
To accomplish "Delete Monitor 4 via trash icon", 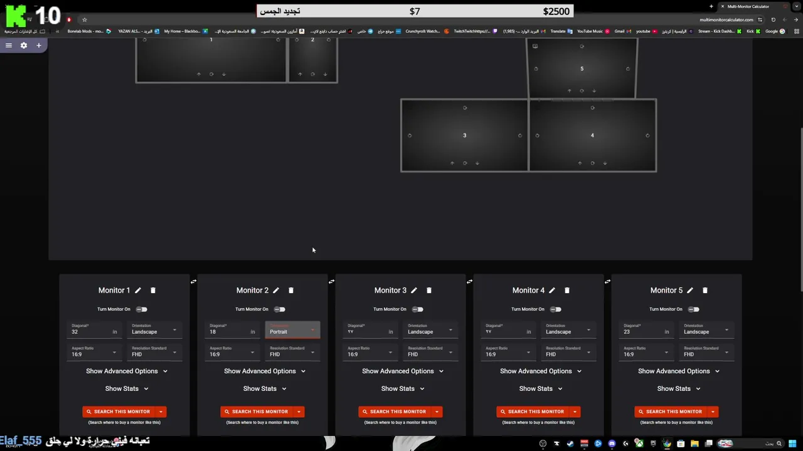I will pyautogui.click(x=567, y=290).
